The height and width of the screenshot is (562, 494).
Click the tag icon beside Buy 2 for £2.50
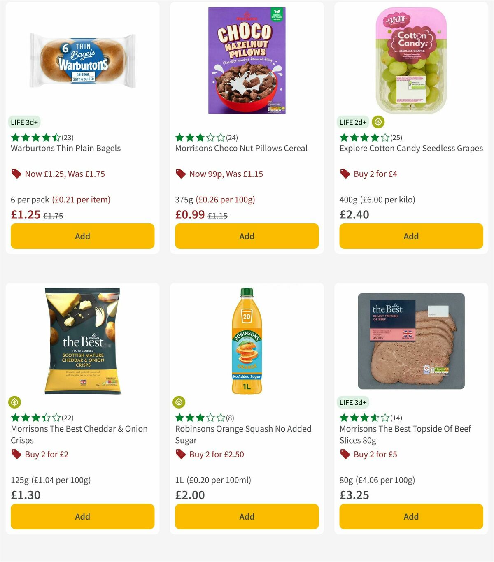(180, 454)
